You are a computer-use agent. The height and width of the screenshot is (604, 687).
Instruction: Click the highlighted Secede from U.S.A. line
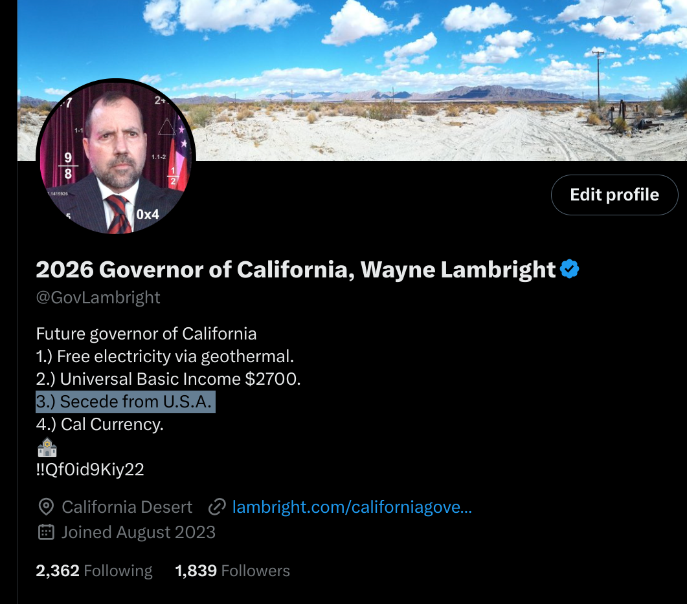pos(126,402)
